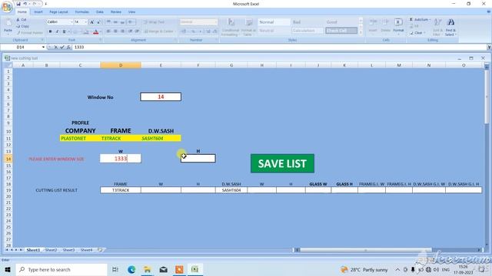Toggle underline formatting
The width and height of the screenshot is (492, 276).
(64, 31)
